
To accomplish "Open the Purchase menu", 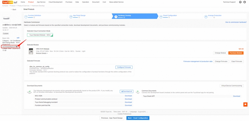I will 69,2.
